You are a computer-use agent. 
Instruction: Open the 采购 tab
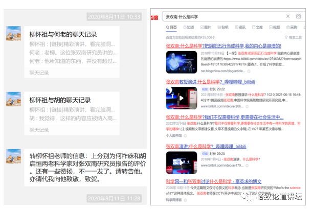pos(292,28)
